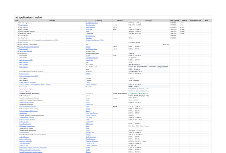Open the Meta company link
The width and height of the screenshot is (226, 153).
(x=87, y=31)
